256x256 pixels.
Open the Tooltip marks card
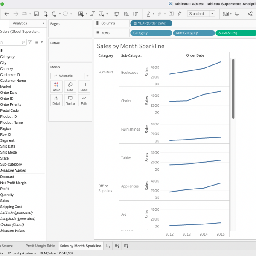coord(70,100)
